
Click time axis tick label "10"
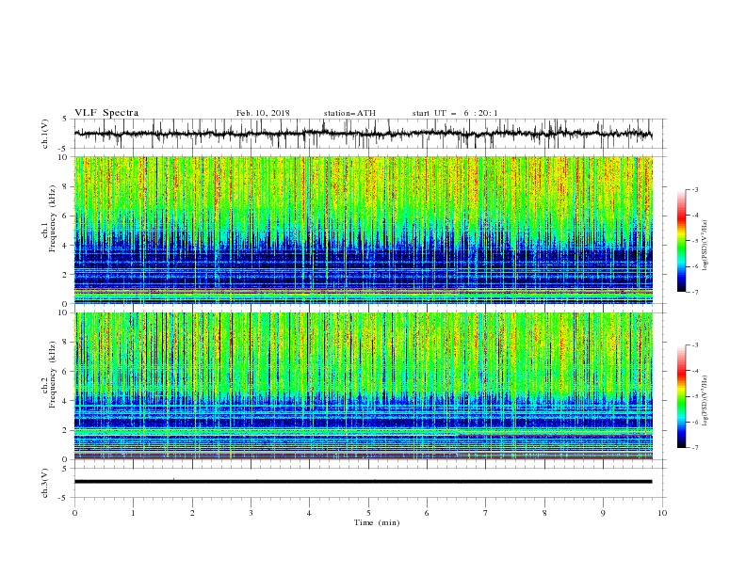[662, 513]
